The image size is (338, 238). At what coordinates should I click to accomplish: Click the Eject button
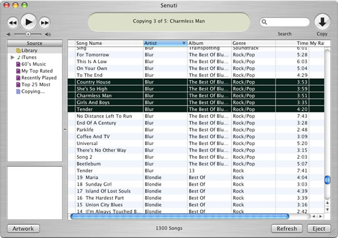(x=319, y=229)
